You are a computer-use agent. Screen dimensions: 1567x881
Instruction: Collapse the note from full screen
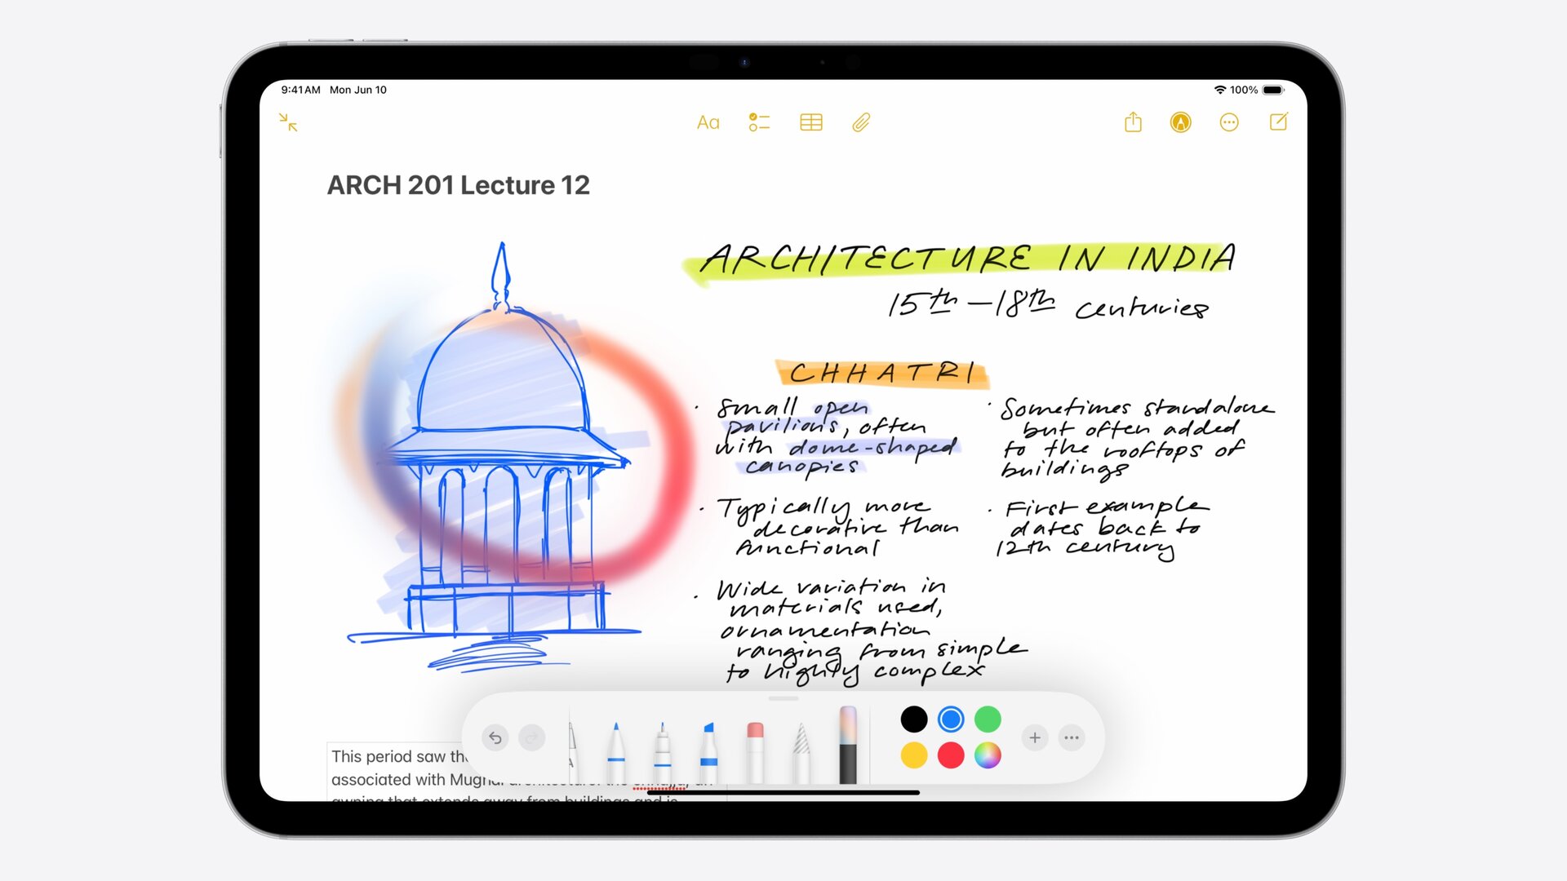pos(288,122)
